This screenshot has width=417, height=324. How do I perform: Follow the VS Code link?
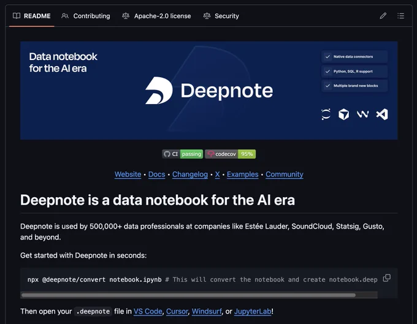coord(148,311)
